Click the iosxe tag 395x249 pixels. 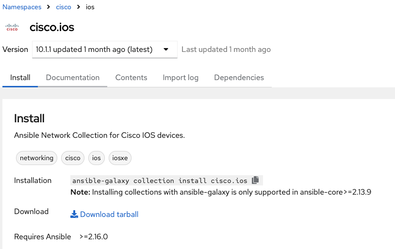tap(120, 158)
